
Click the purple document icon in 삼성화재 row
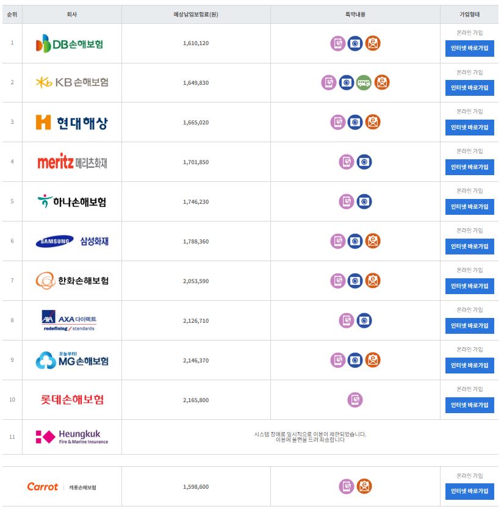[338, 241]
